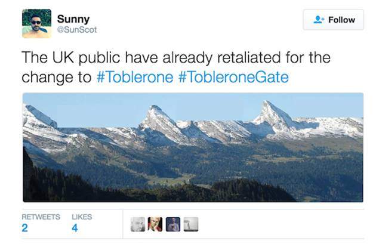
Task: Visit the @SunScot handle link
Action: (76, 29)
